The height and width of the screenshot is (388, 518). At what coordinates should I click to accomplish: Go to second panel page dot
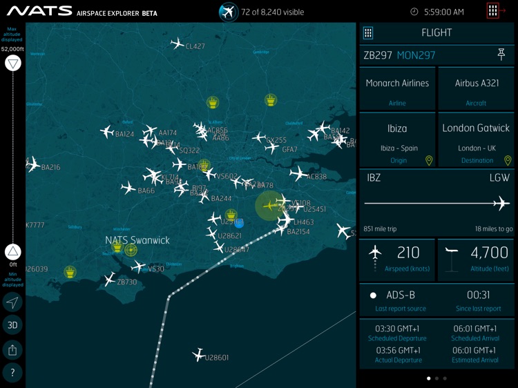(437, 378)
